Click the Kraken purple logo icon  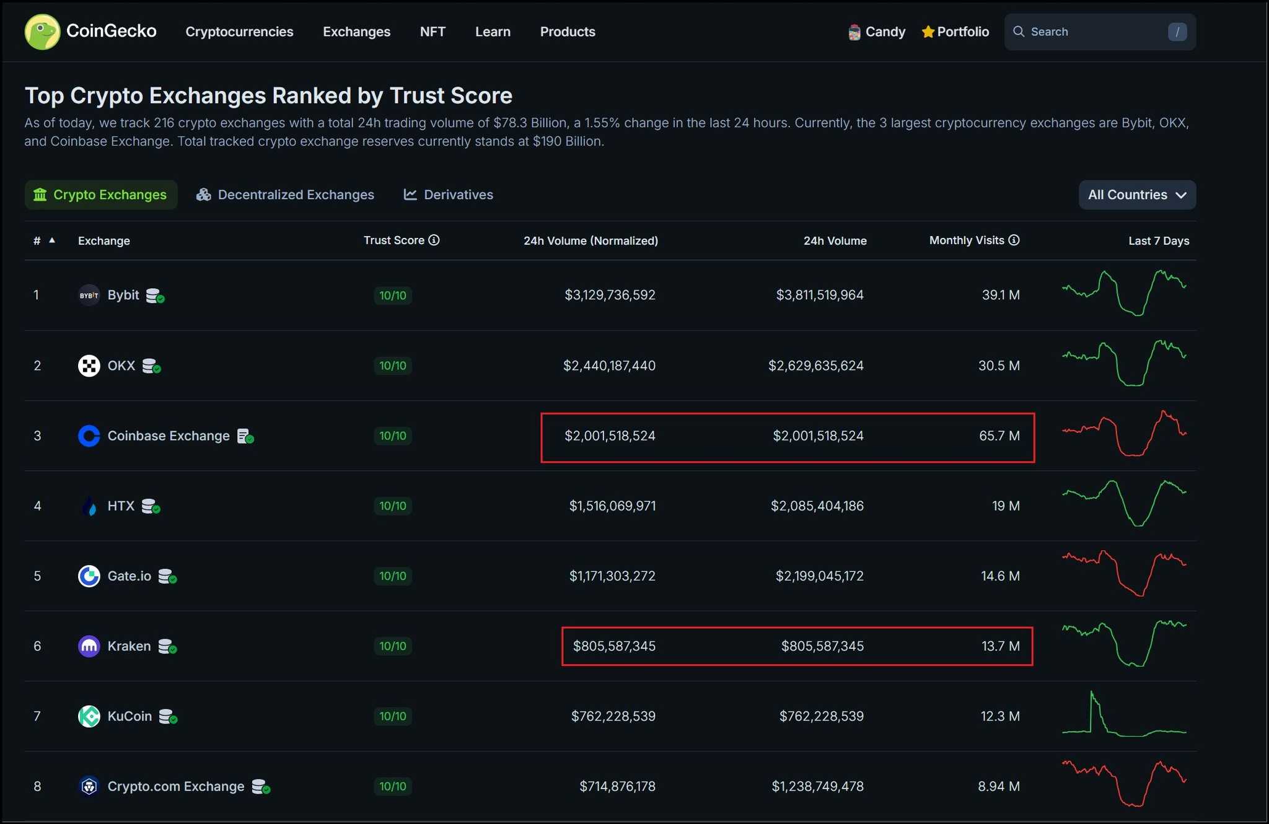[89, 646]
